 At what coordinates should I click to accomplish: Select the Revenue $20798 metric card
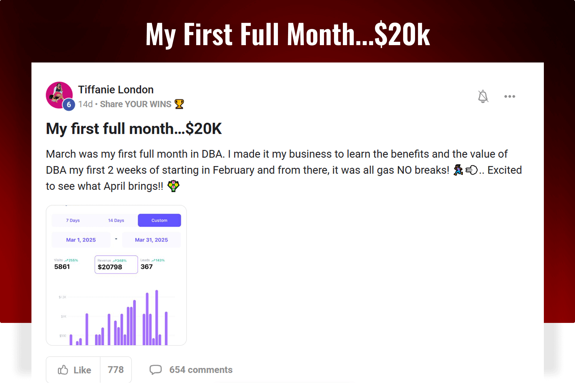116,264
